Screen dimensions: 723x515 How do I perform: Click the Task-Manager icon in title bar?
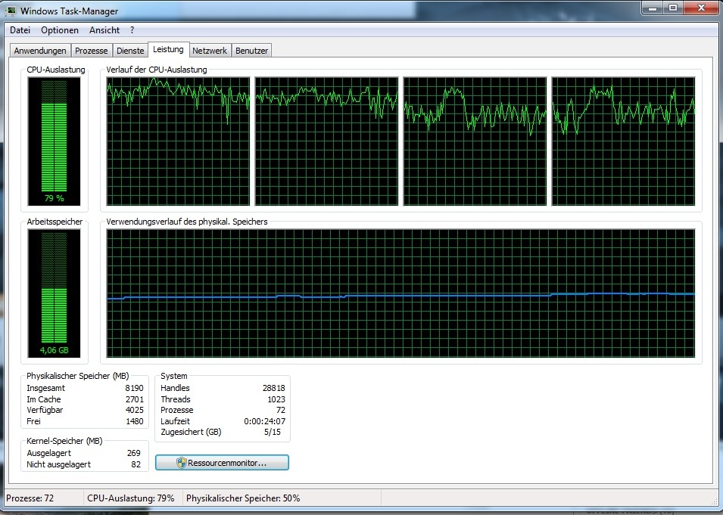[11, 11]
